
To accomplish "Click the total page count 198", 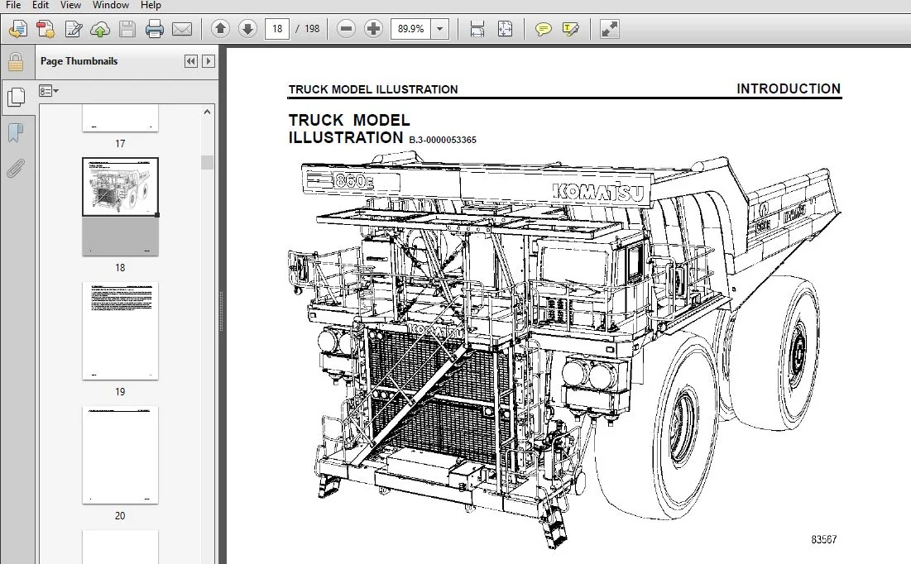I will (312, 28).
